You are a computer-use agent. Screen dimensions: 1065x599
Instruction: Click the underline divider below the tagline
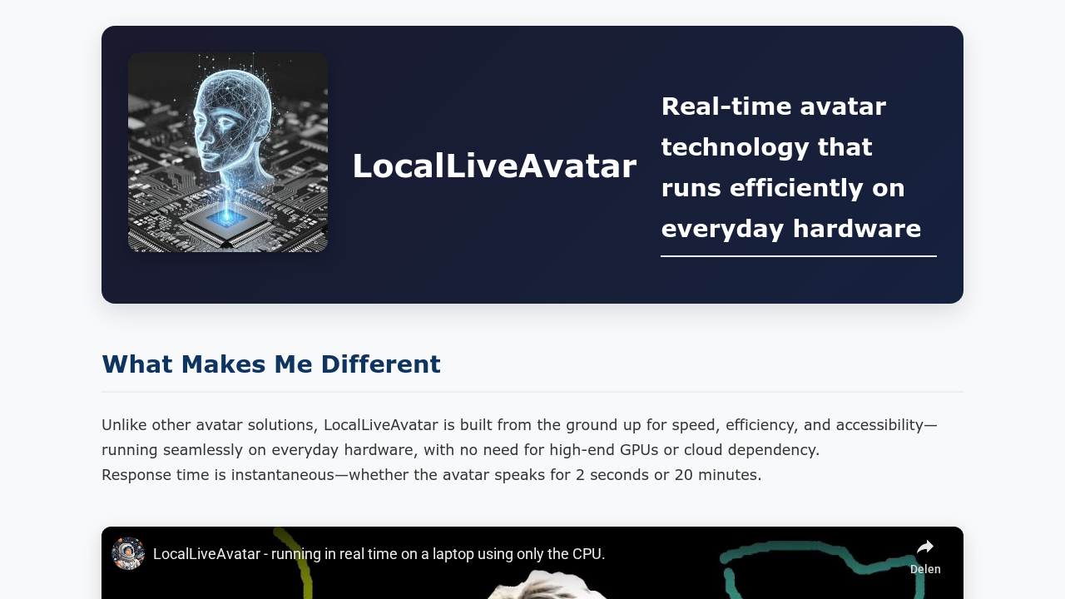pyautogui.click(x=799, y=257)
